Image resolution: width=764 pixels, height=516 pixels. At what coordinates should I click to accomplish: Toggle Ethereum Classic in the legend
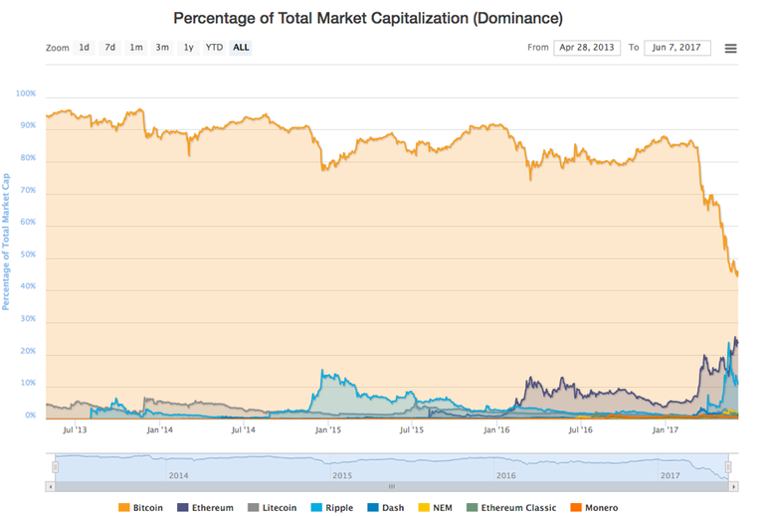(511, 508)
